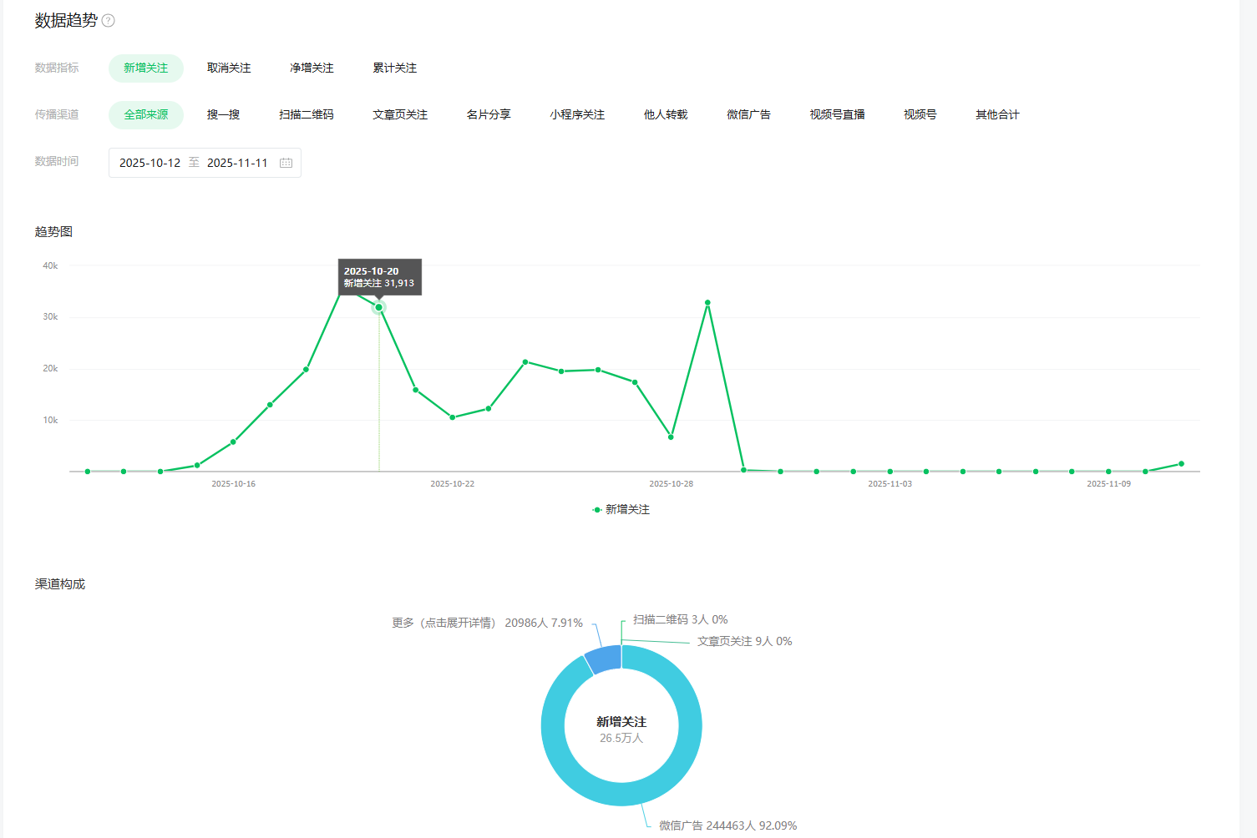Screen dimensions: 1257x838
Task: Open the start date 2025-10-12 picker
Action: point(150,163)
